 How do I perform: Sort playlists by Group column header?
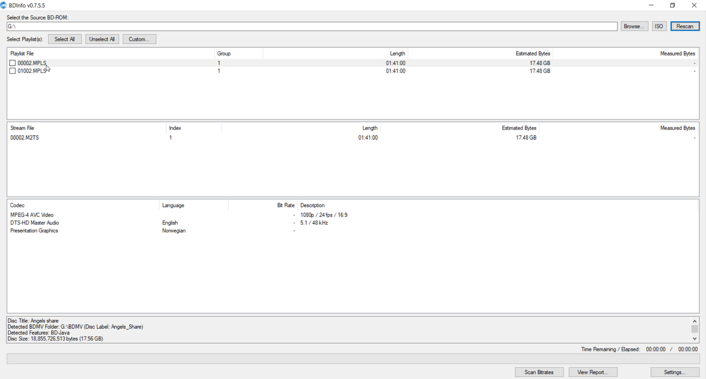(x=239, y=53)
